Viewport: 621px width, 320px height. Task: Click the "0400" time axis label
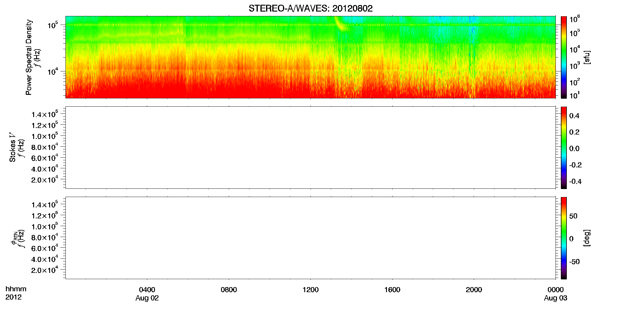pyautogui.click(x=147, y=290)
